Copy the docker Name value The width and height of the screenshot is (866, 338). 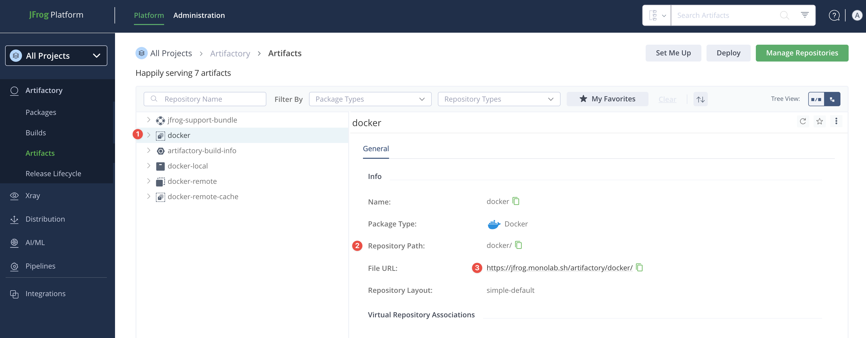click(516, 201)
